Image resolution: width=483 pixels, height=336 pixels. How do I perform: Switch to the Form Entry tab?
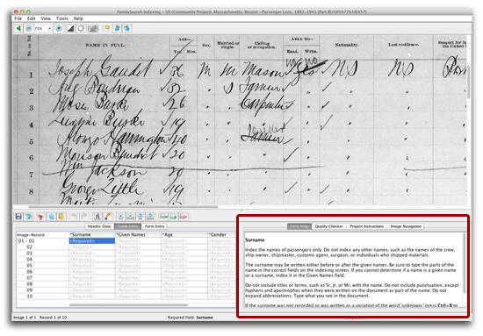(x=155, y=226)
